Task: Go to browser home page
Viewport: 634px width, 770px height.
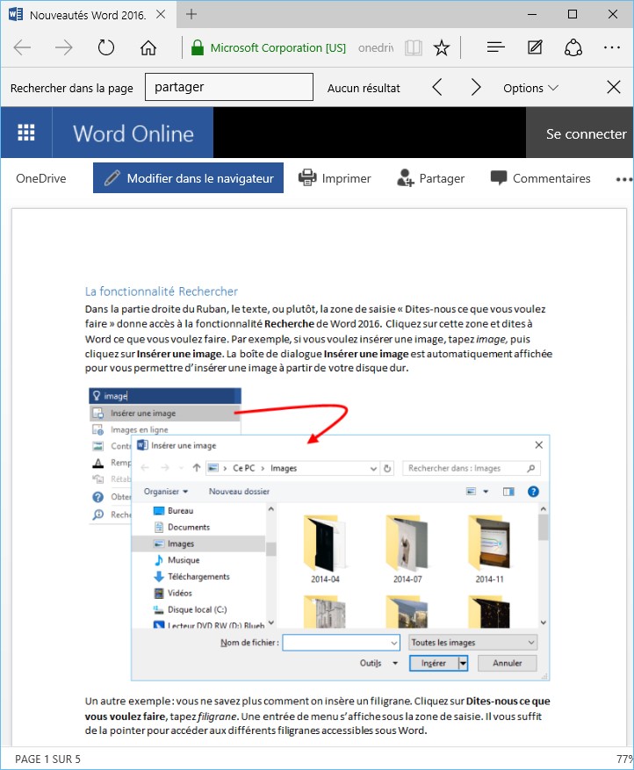Action: 148,48
